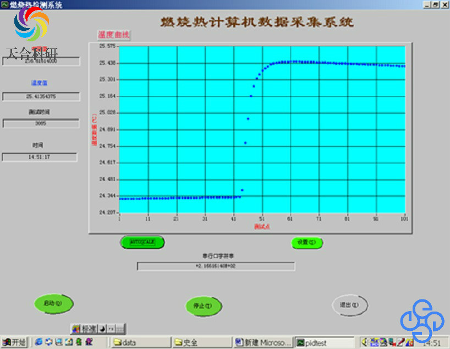Click the application icon in the title bar
This screenshot has height=349, width=450.
click(4, 4)
